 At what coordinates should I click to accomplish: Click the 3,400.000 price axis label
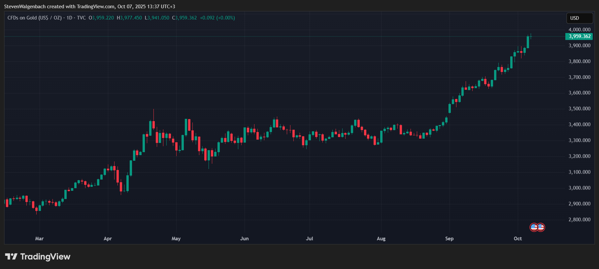(x=580, y=124)
